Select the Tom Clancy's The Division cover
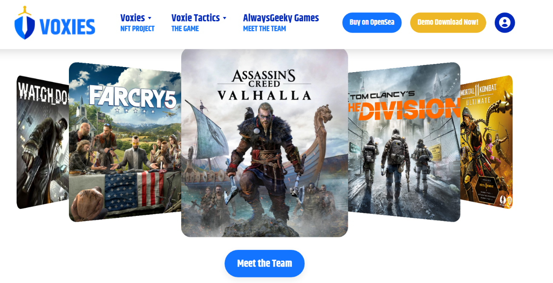This screenshot has width=553, height=283. point(404,142)
